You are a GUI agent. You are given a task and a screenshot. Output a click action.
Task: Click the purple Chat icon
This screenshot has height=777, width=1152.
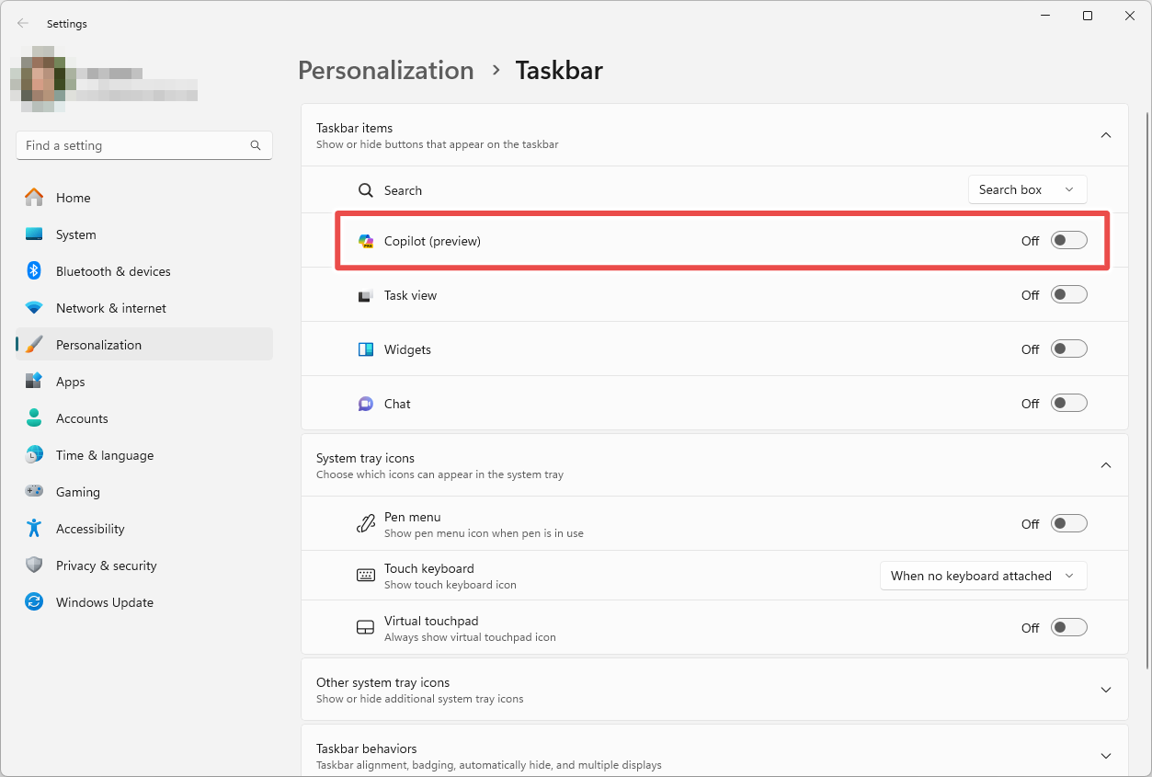[x=366, y=404]
